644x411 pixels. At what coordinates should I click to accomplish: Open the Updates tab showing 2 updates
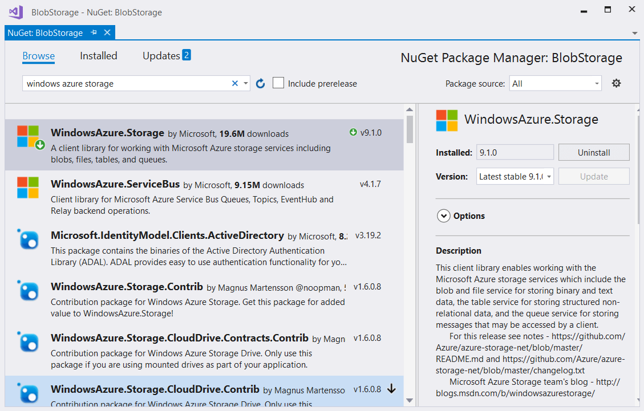pyautogui.click(x=161, y=55)
